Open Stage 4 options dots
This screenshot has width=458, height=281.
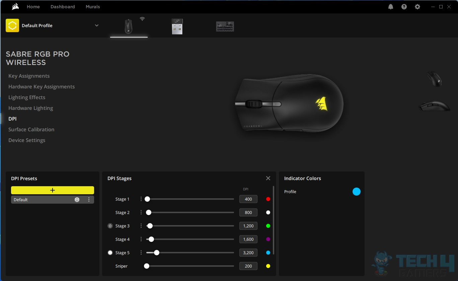(141, 239)
